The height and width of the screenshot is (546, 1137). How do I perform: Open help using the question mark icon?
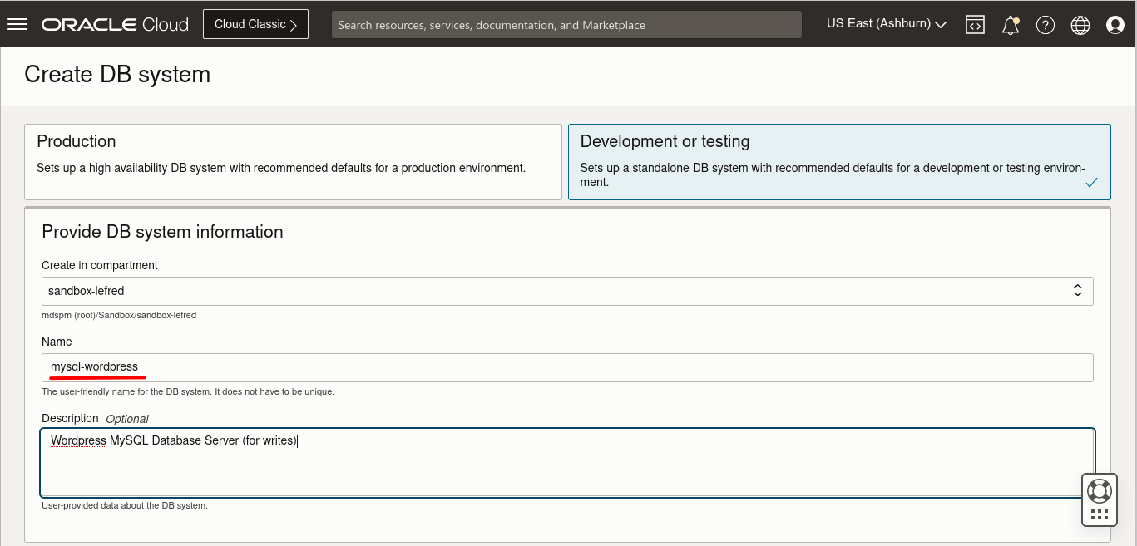(1045, 24)
